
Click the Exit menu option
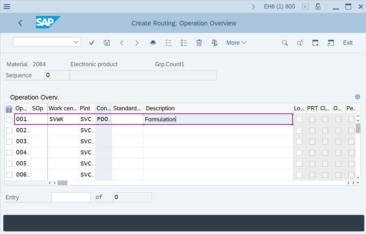point(347,42)
